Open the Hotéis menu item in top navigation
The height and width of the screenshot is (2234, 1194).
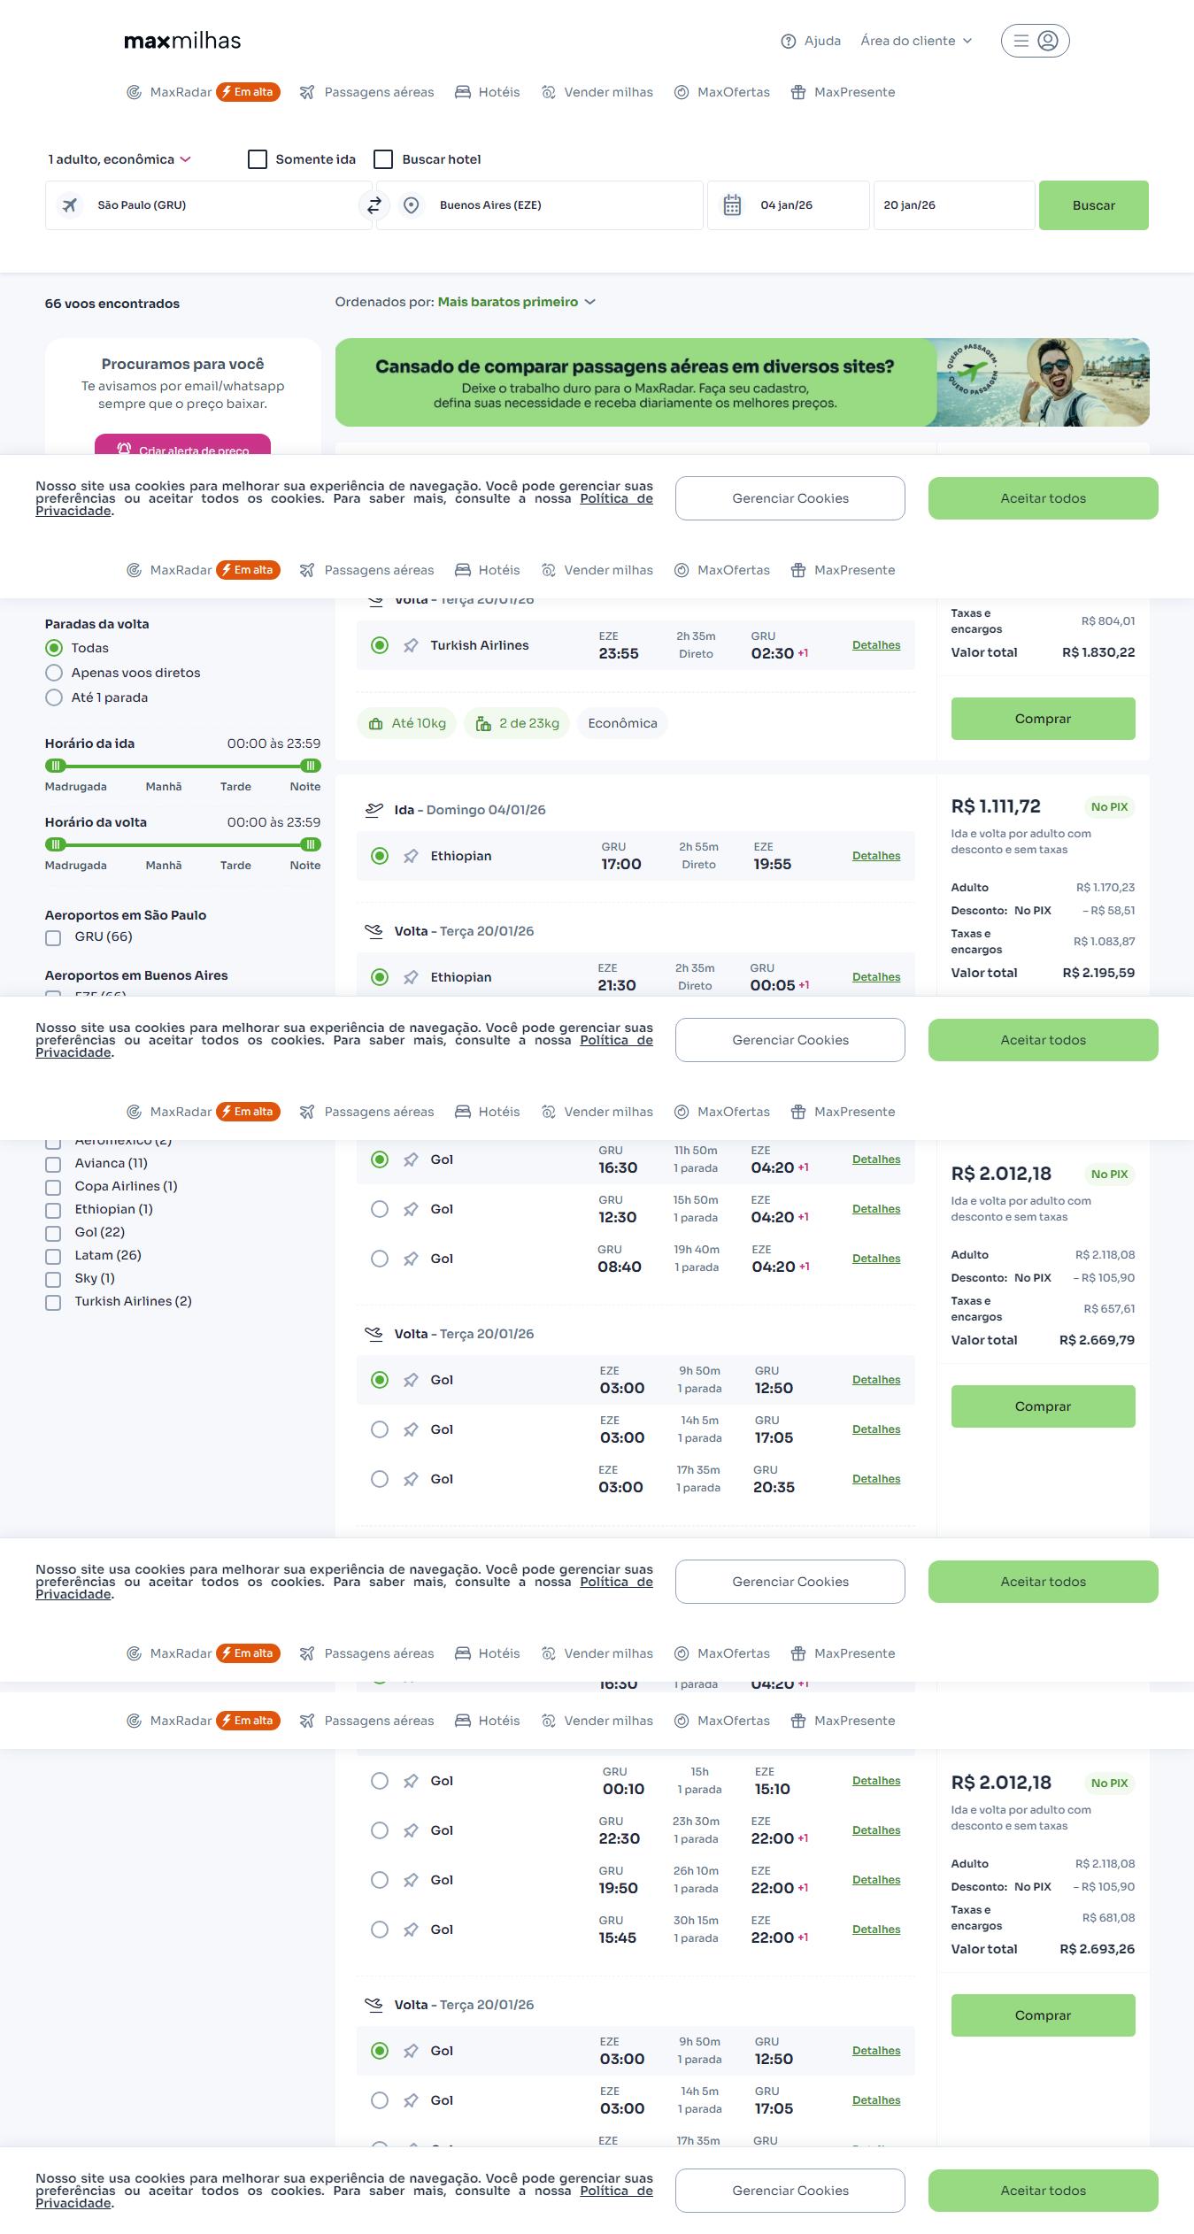(487, 92)
